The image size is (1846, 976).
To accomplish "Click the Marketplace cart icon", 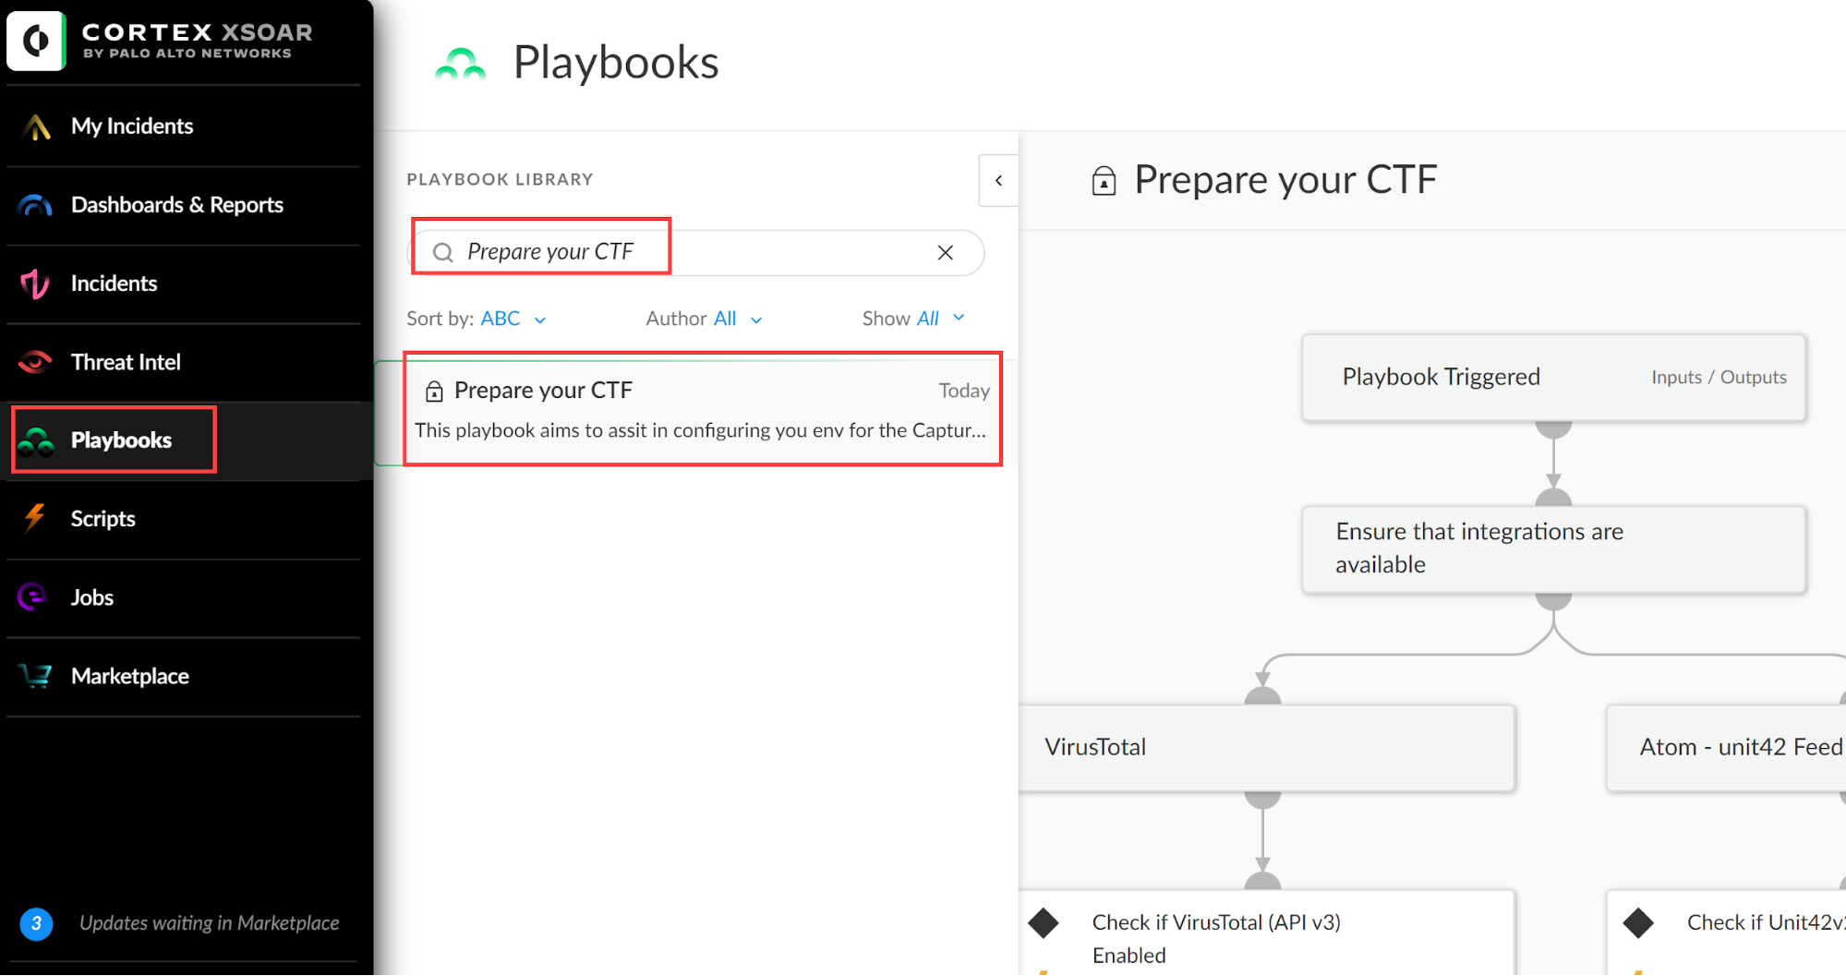I will coord(36,677).
